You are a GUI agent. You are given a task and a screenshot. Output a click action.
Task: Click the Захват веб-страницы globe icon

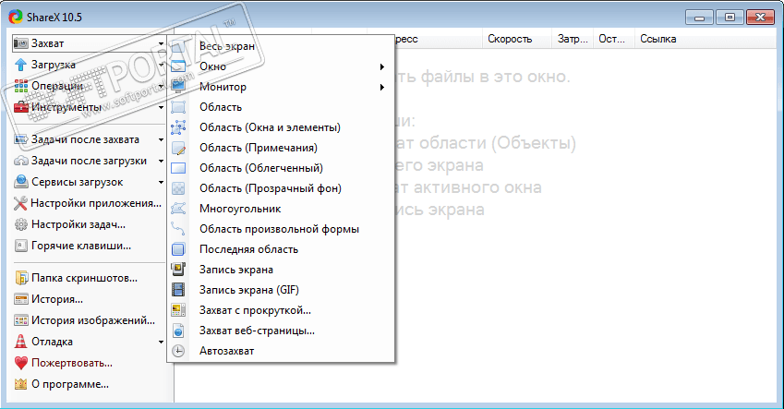pyautogui.click(x=178, y=331)
